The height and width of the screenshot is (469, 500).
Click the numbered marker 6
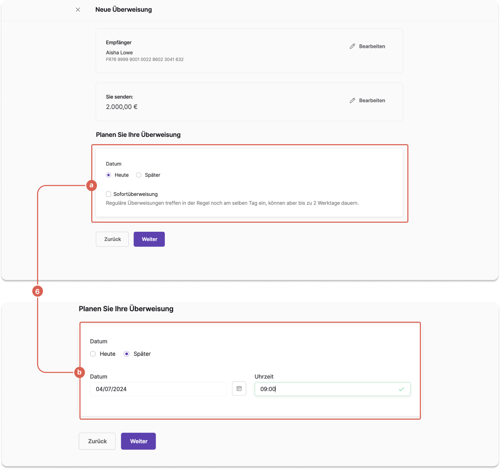(x=37, y=291)
